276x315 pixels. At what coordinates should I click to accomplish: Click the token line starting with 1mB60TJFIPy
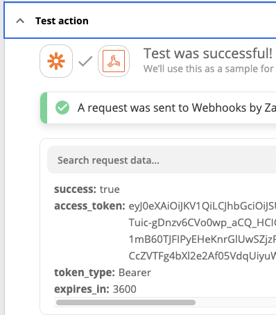pos(202,239)
